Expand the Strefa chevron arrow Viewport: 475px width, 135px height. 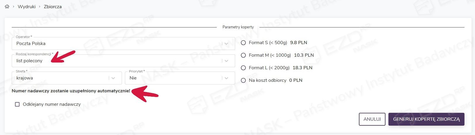pyautogui.click(x=113, y=78)
